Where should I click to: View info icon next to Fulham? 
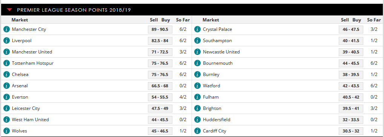[197, 97]
